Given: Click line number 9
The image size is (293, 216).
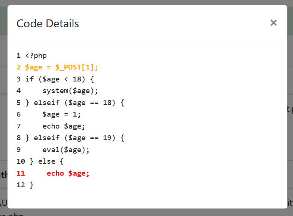Looking at the screenshot, I should (x=19, y=150).
